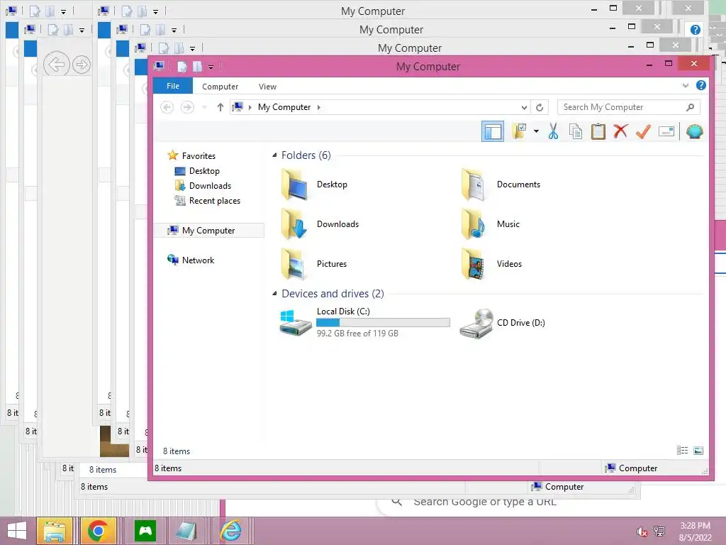The width and height of the screenshot is (726, 545).
Task: Collapse the Devices and drives (2) group
Action: point(274,293)
